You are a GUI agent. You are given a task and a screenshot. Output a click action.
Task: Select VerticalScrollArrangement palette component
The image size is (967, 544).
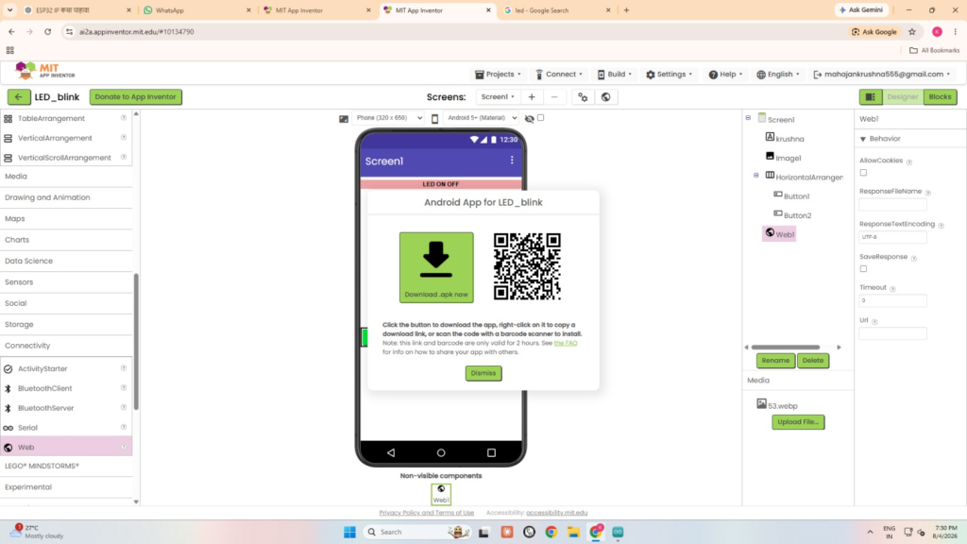(x=66, y=158)
